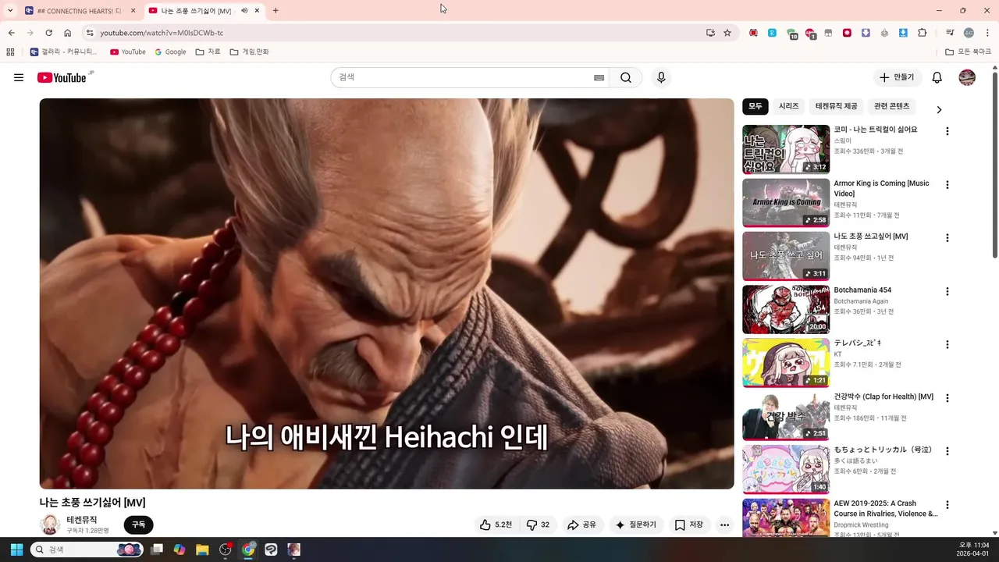Save the video with 저장 button
Image resolution: width=999 pixels, height=562 pixels.
[x=689, y=525]
